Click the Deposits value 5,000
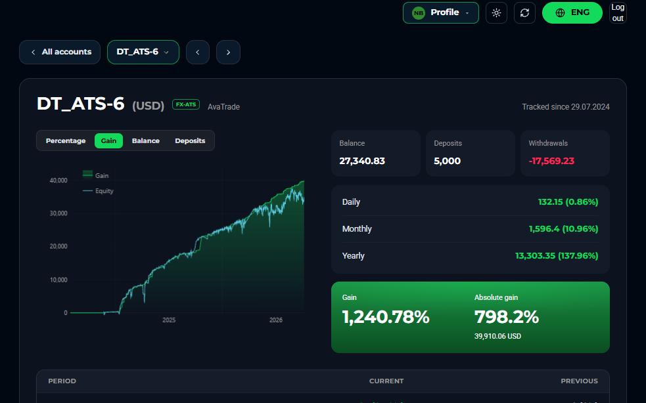The width and height of the screenshot is (646, 403). (x=447, y=161)
